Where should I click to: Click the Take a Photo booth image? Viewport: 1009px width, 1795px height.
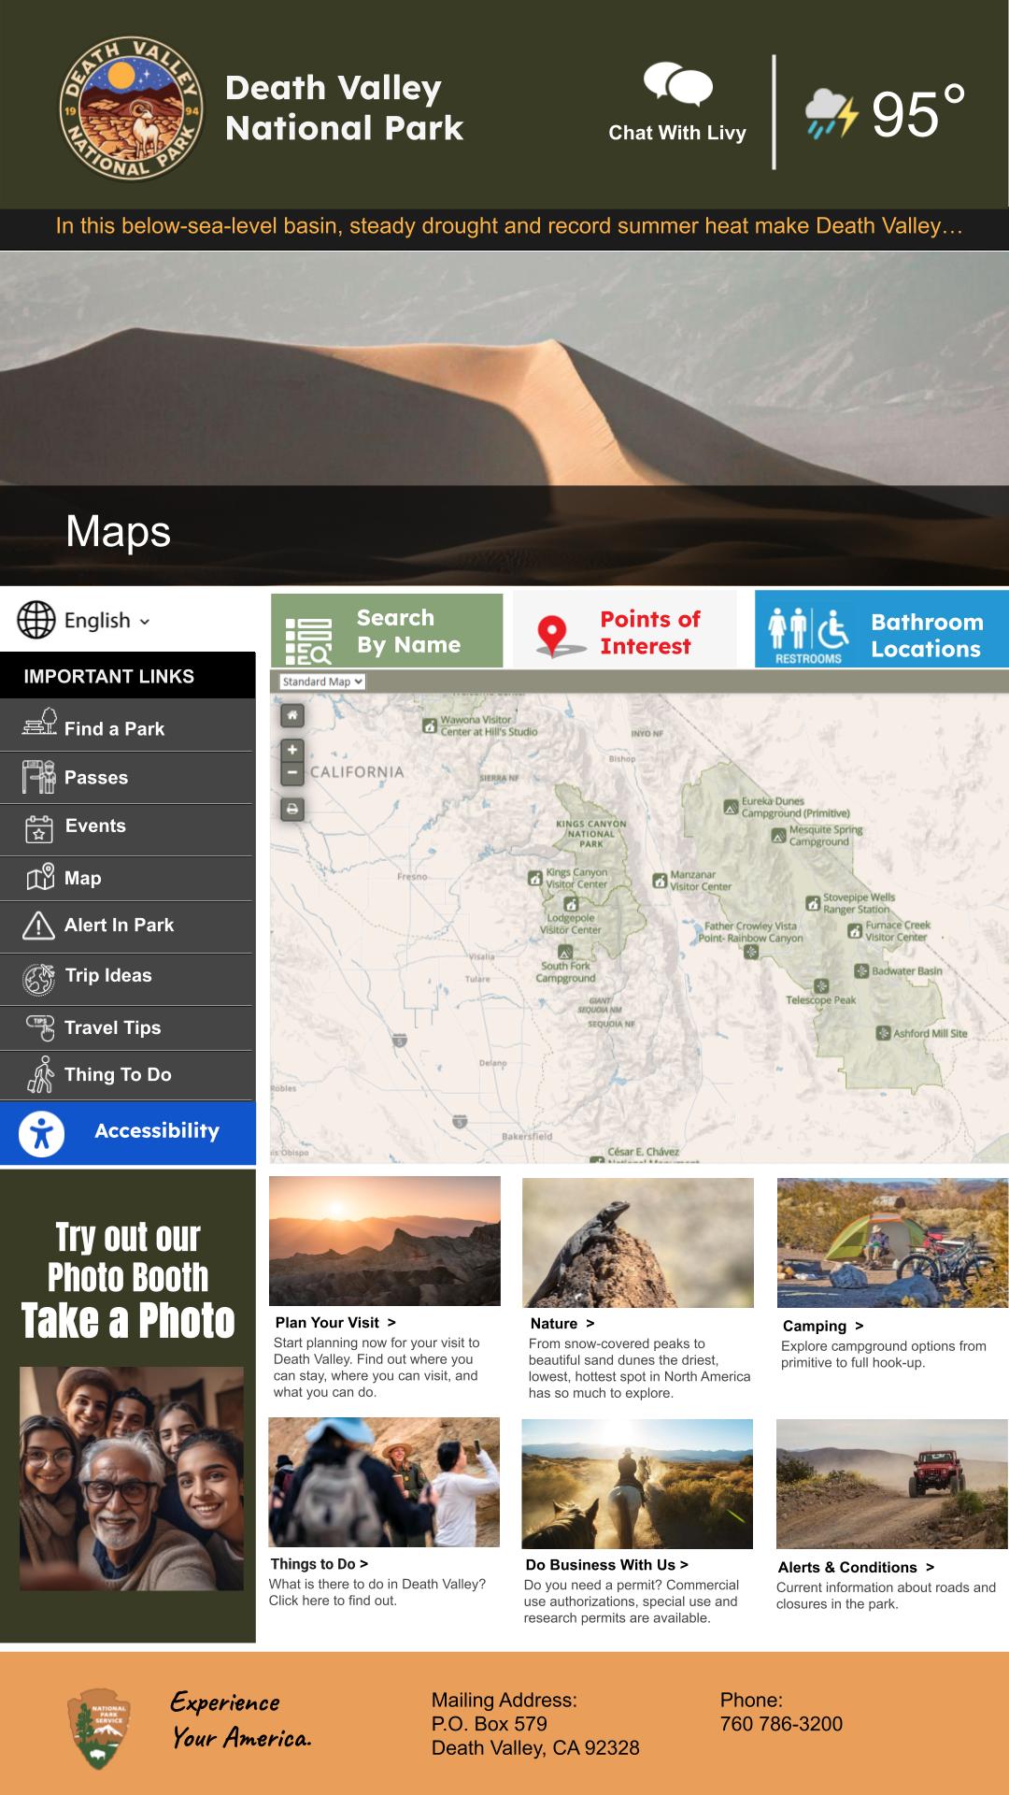(x=132, y=1478)
